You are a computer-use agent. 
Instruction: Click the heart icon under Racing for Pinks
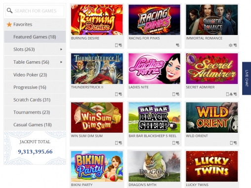177,45
